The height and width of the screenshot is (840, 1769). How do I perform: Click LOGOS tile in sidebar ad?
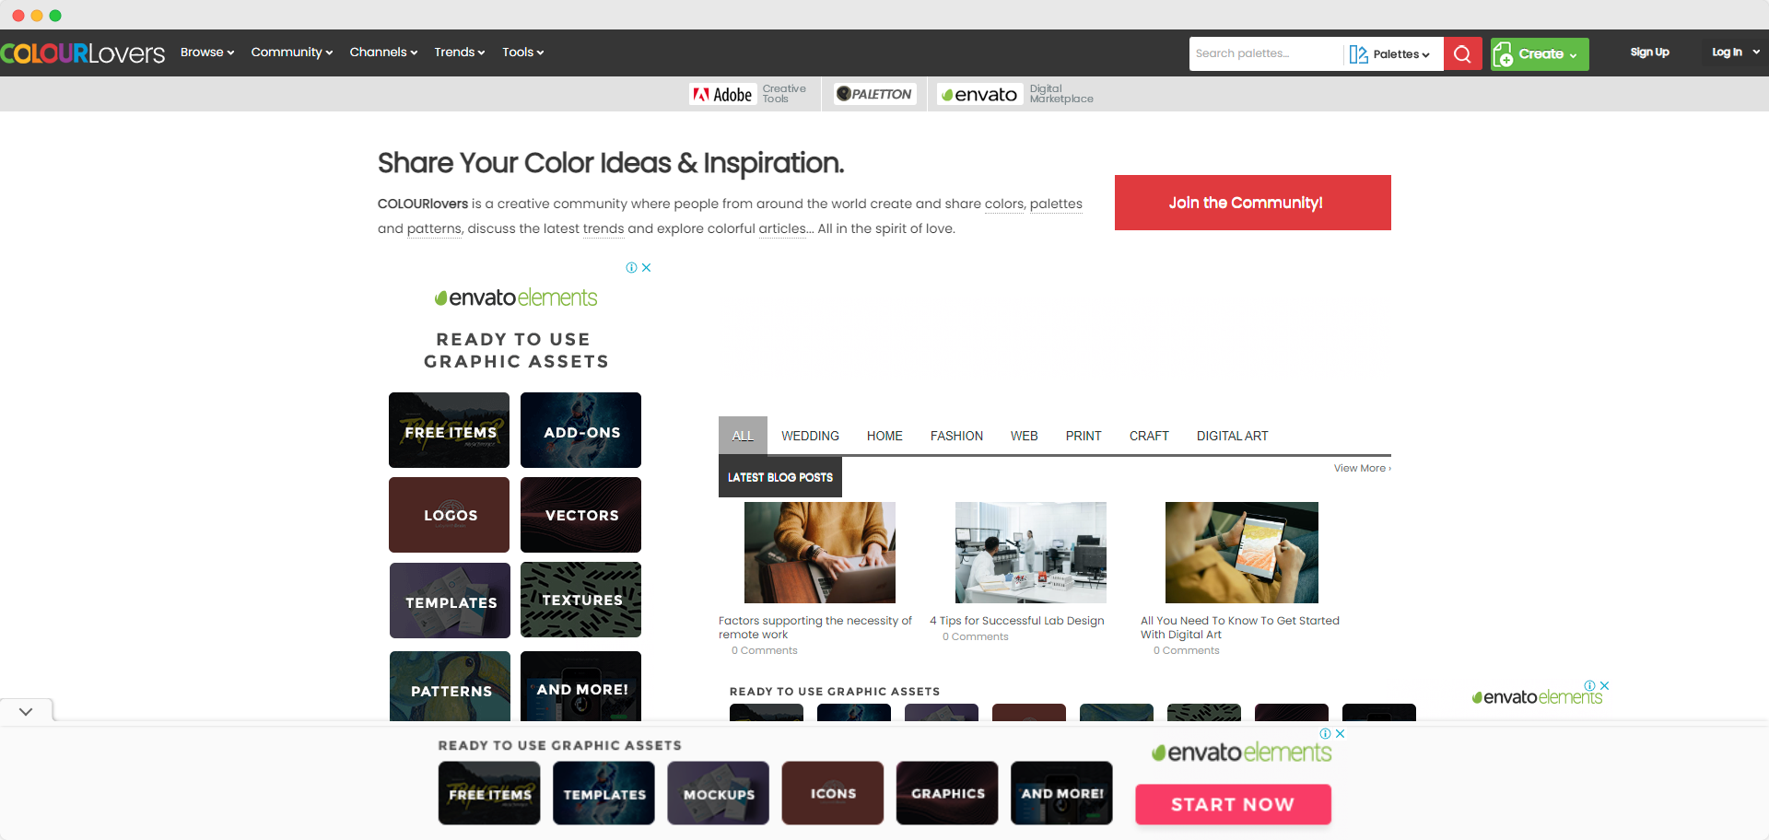tap(450, 515)
